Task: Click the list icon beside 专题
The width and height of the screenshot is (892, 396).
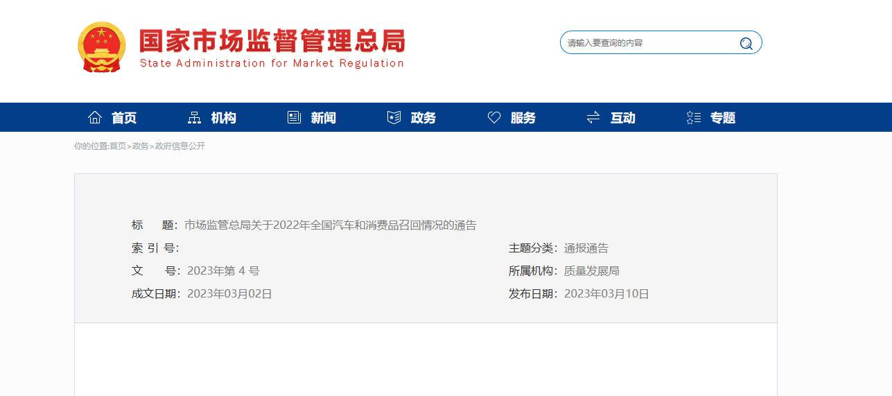Action: 693,118
